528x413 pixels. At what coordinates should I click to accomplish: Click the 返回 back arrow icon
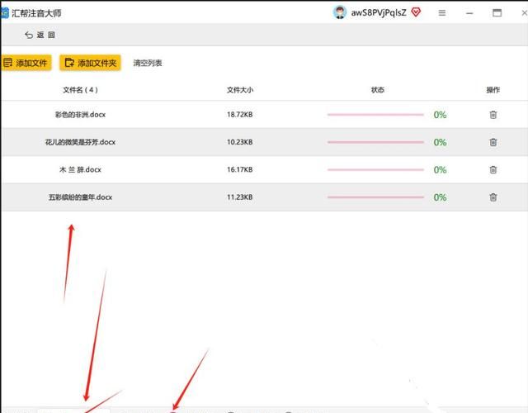click(x=29, y=35)
